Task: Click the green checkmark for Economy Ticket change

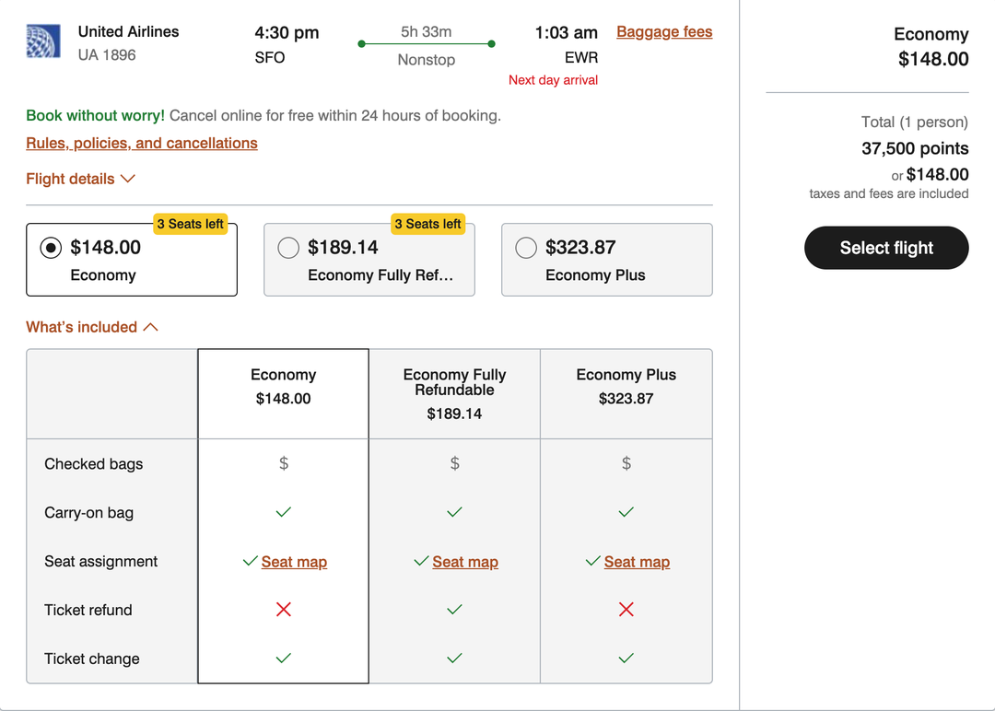Action: 283,658
